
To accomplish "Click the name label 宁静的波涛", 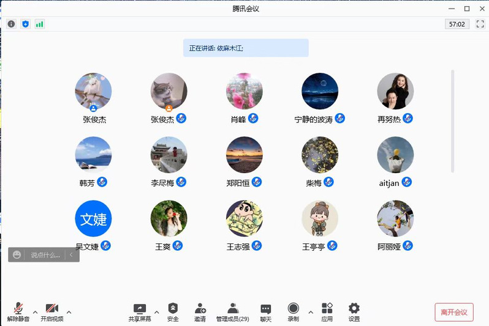I will [313, 119].
